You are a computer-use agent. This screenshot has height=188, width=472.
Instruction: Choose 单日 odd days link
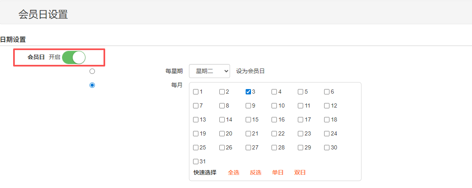pyautogui.click(x=278, y=173)
